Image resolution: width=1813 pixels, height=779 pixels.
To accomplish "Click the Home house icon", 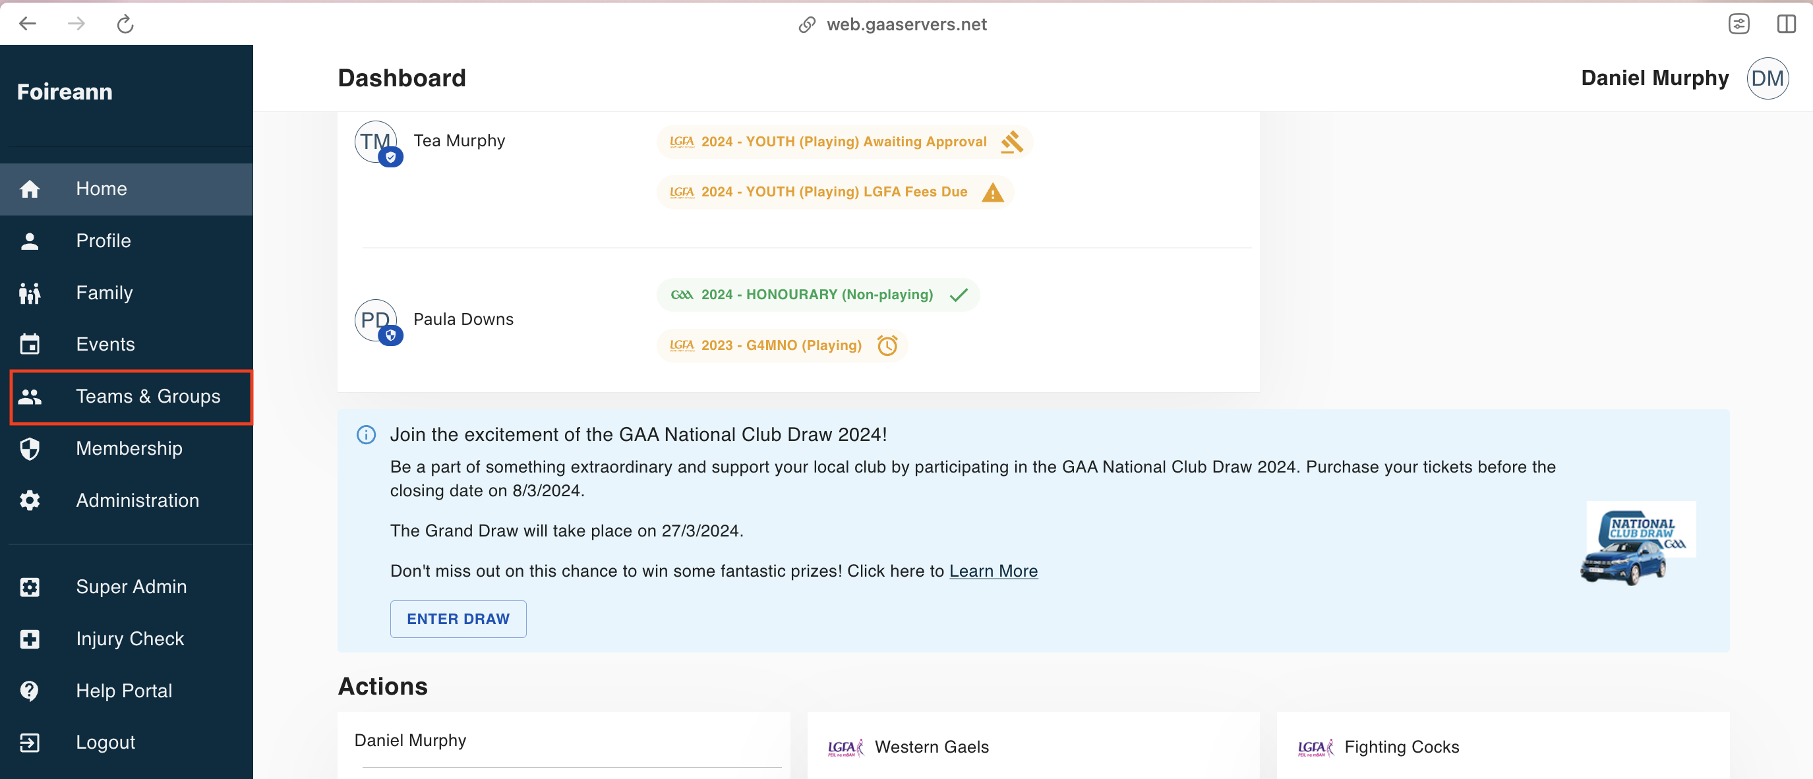I will tap(30, 189).
